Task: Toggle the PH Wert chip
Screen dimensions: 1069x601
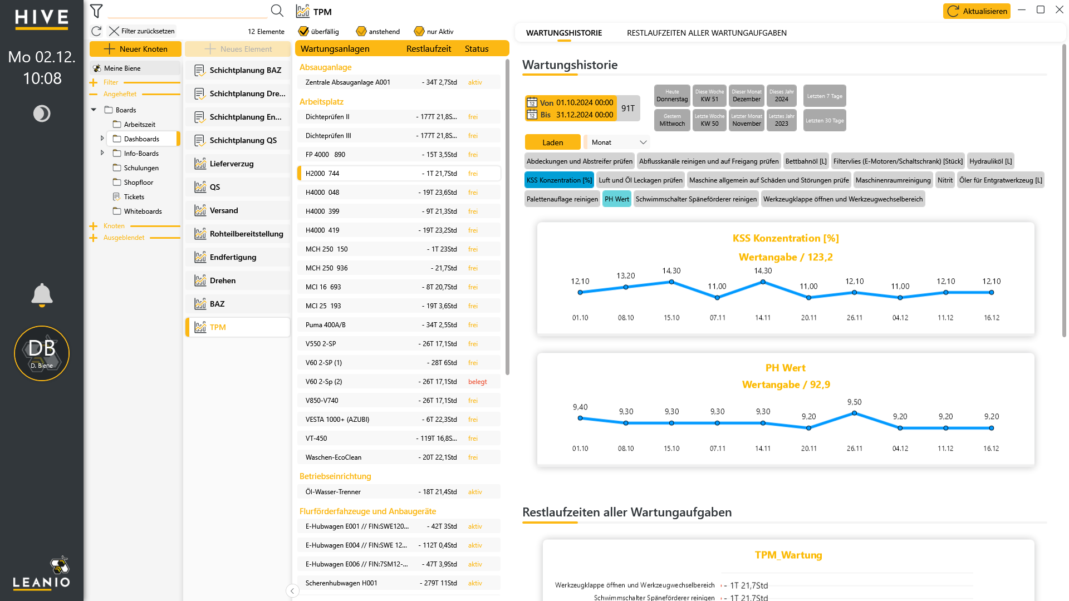Action: (x=617, y=199)
